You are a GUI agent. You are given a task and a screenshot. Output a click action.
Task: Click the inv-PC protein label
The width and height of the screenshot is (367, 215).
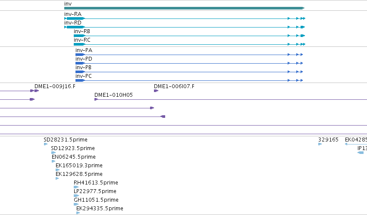(x=84, y=76)
